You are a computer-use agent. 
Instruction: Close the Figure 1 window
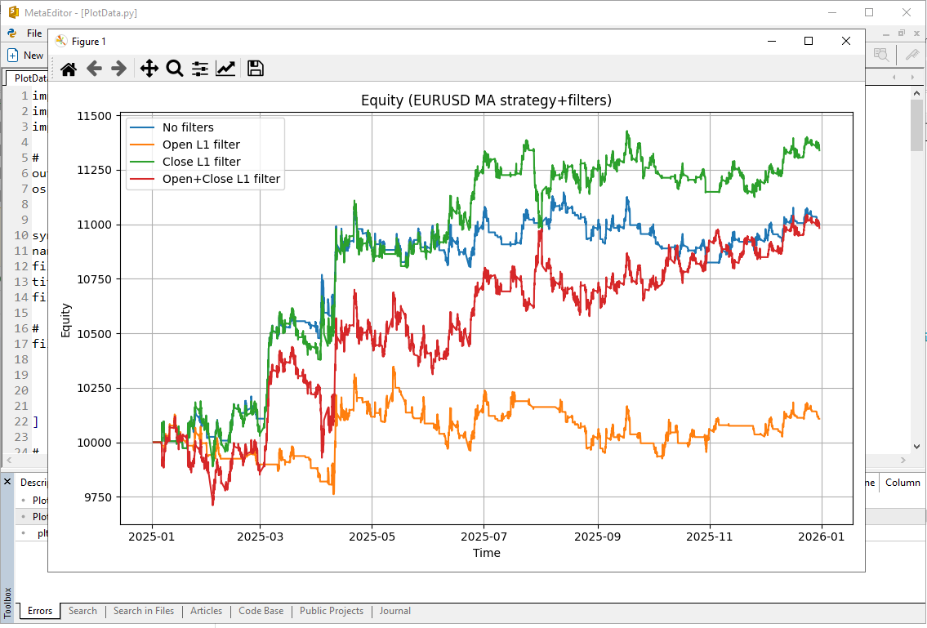(x=846, y=41)
